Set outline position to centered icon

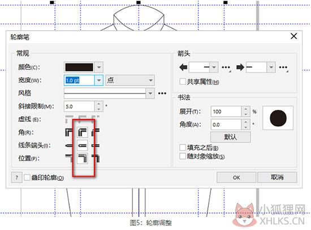pos(83,159)
